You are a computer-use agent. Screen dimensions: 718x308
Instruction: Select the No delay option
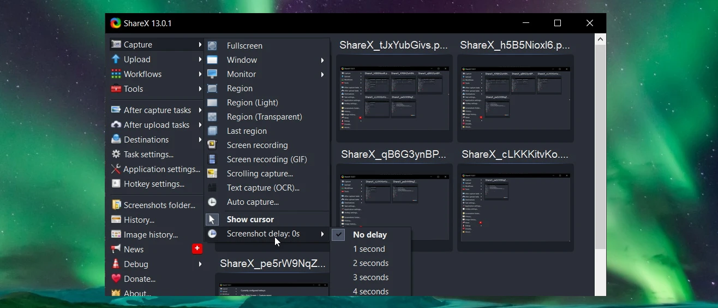point(369,235)
